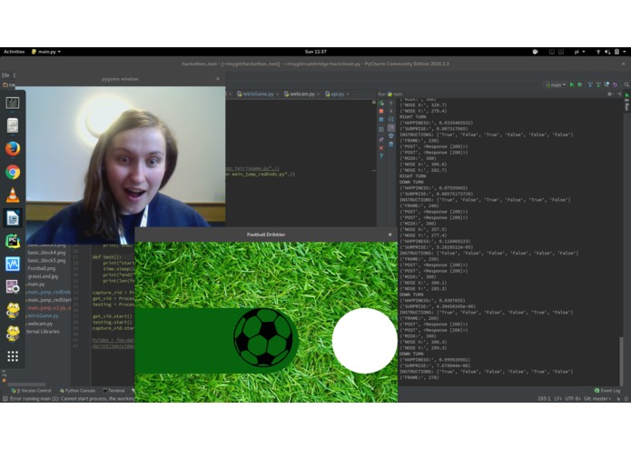Click Git: master branch in the status bar
The image size is (631, 449).
click(x=597, y=399)
